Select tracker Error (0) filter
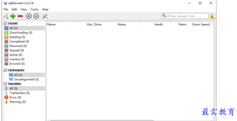237x121 pixels. (x=25, y=97)
